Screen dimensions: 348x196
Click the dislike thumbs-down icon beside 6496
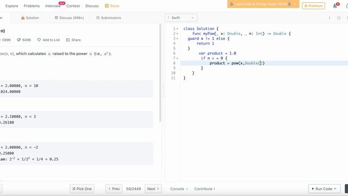19,40
